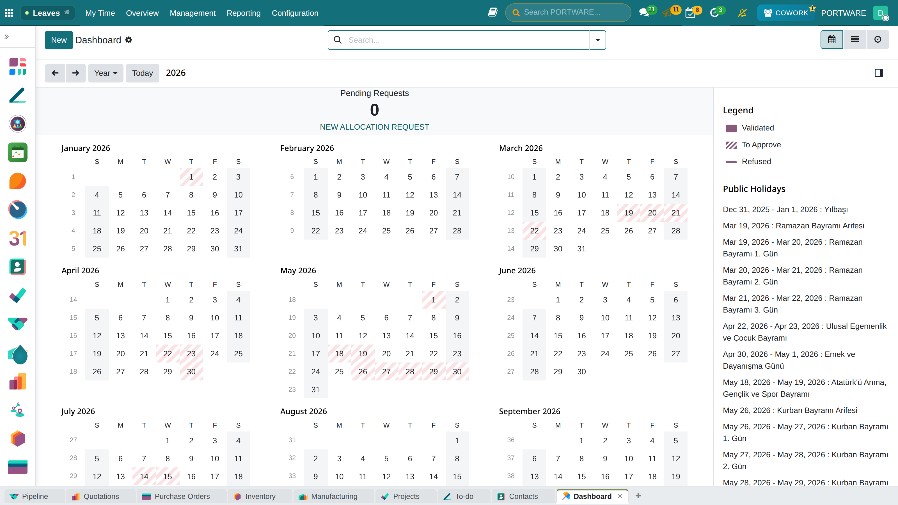Open the COWORK company switcher
The image size is (898, 505).
click(x=785, y=13)
